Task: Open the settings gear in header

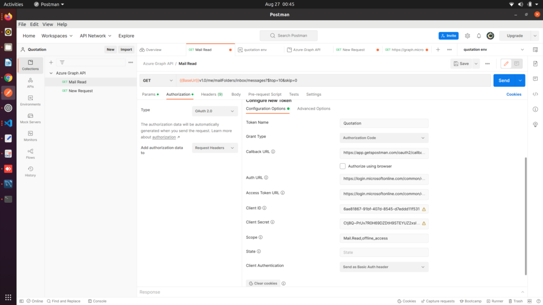Action: 467,35
